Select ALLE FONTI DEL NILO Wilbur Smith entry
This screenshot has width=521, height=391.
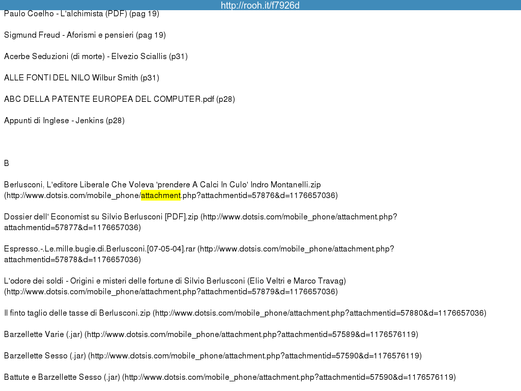(x=81, y=78)
